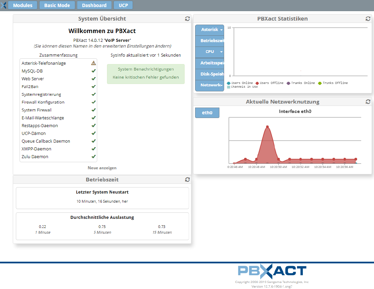The image size is (374, 289).
Task: Refresh the Betriebszeit panel
Action: coord(187,180)
